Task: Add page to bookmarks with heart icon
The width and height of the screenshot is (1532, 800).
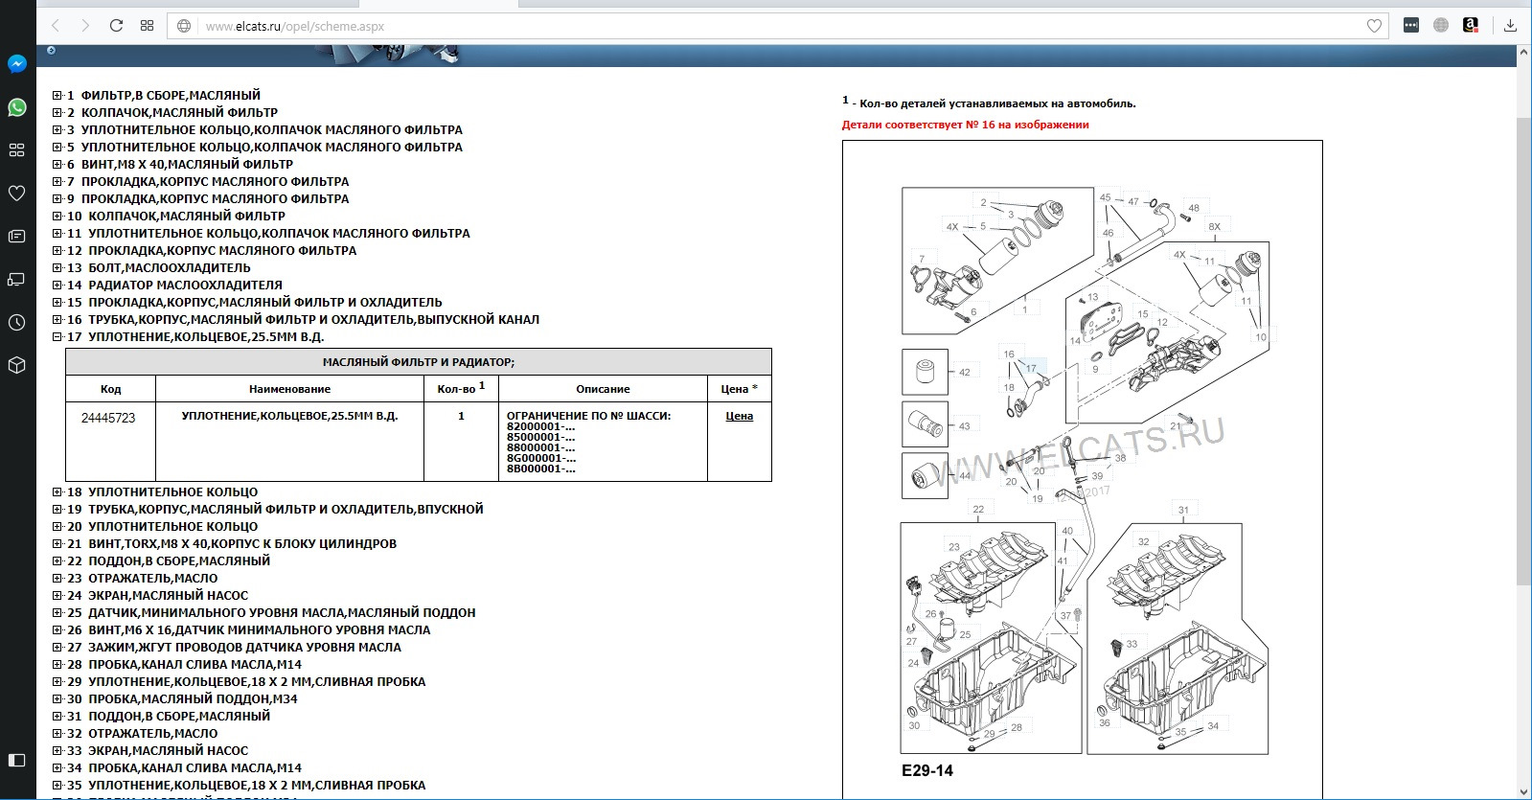Action: 1374,26
